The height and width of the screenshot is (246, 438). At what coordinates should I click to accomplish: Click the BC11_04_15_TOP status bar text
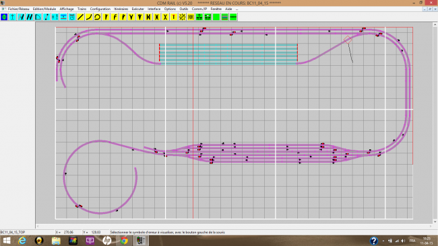click(13, 232)
